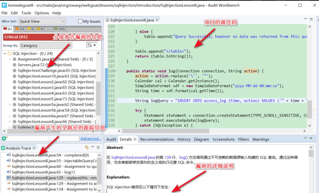Screen dimensions: 319x193
Task: Select the 105 all issues tab
Action: (x=59, y=29)
